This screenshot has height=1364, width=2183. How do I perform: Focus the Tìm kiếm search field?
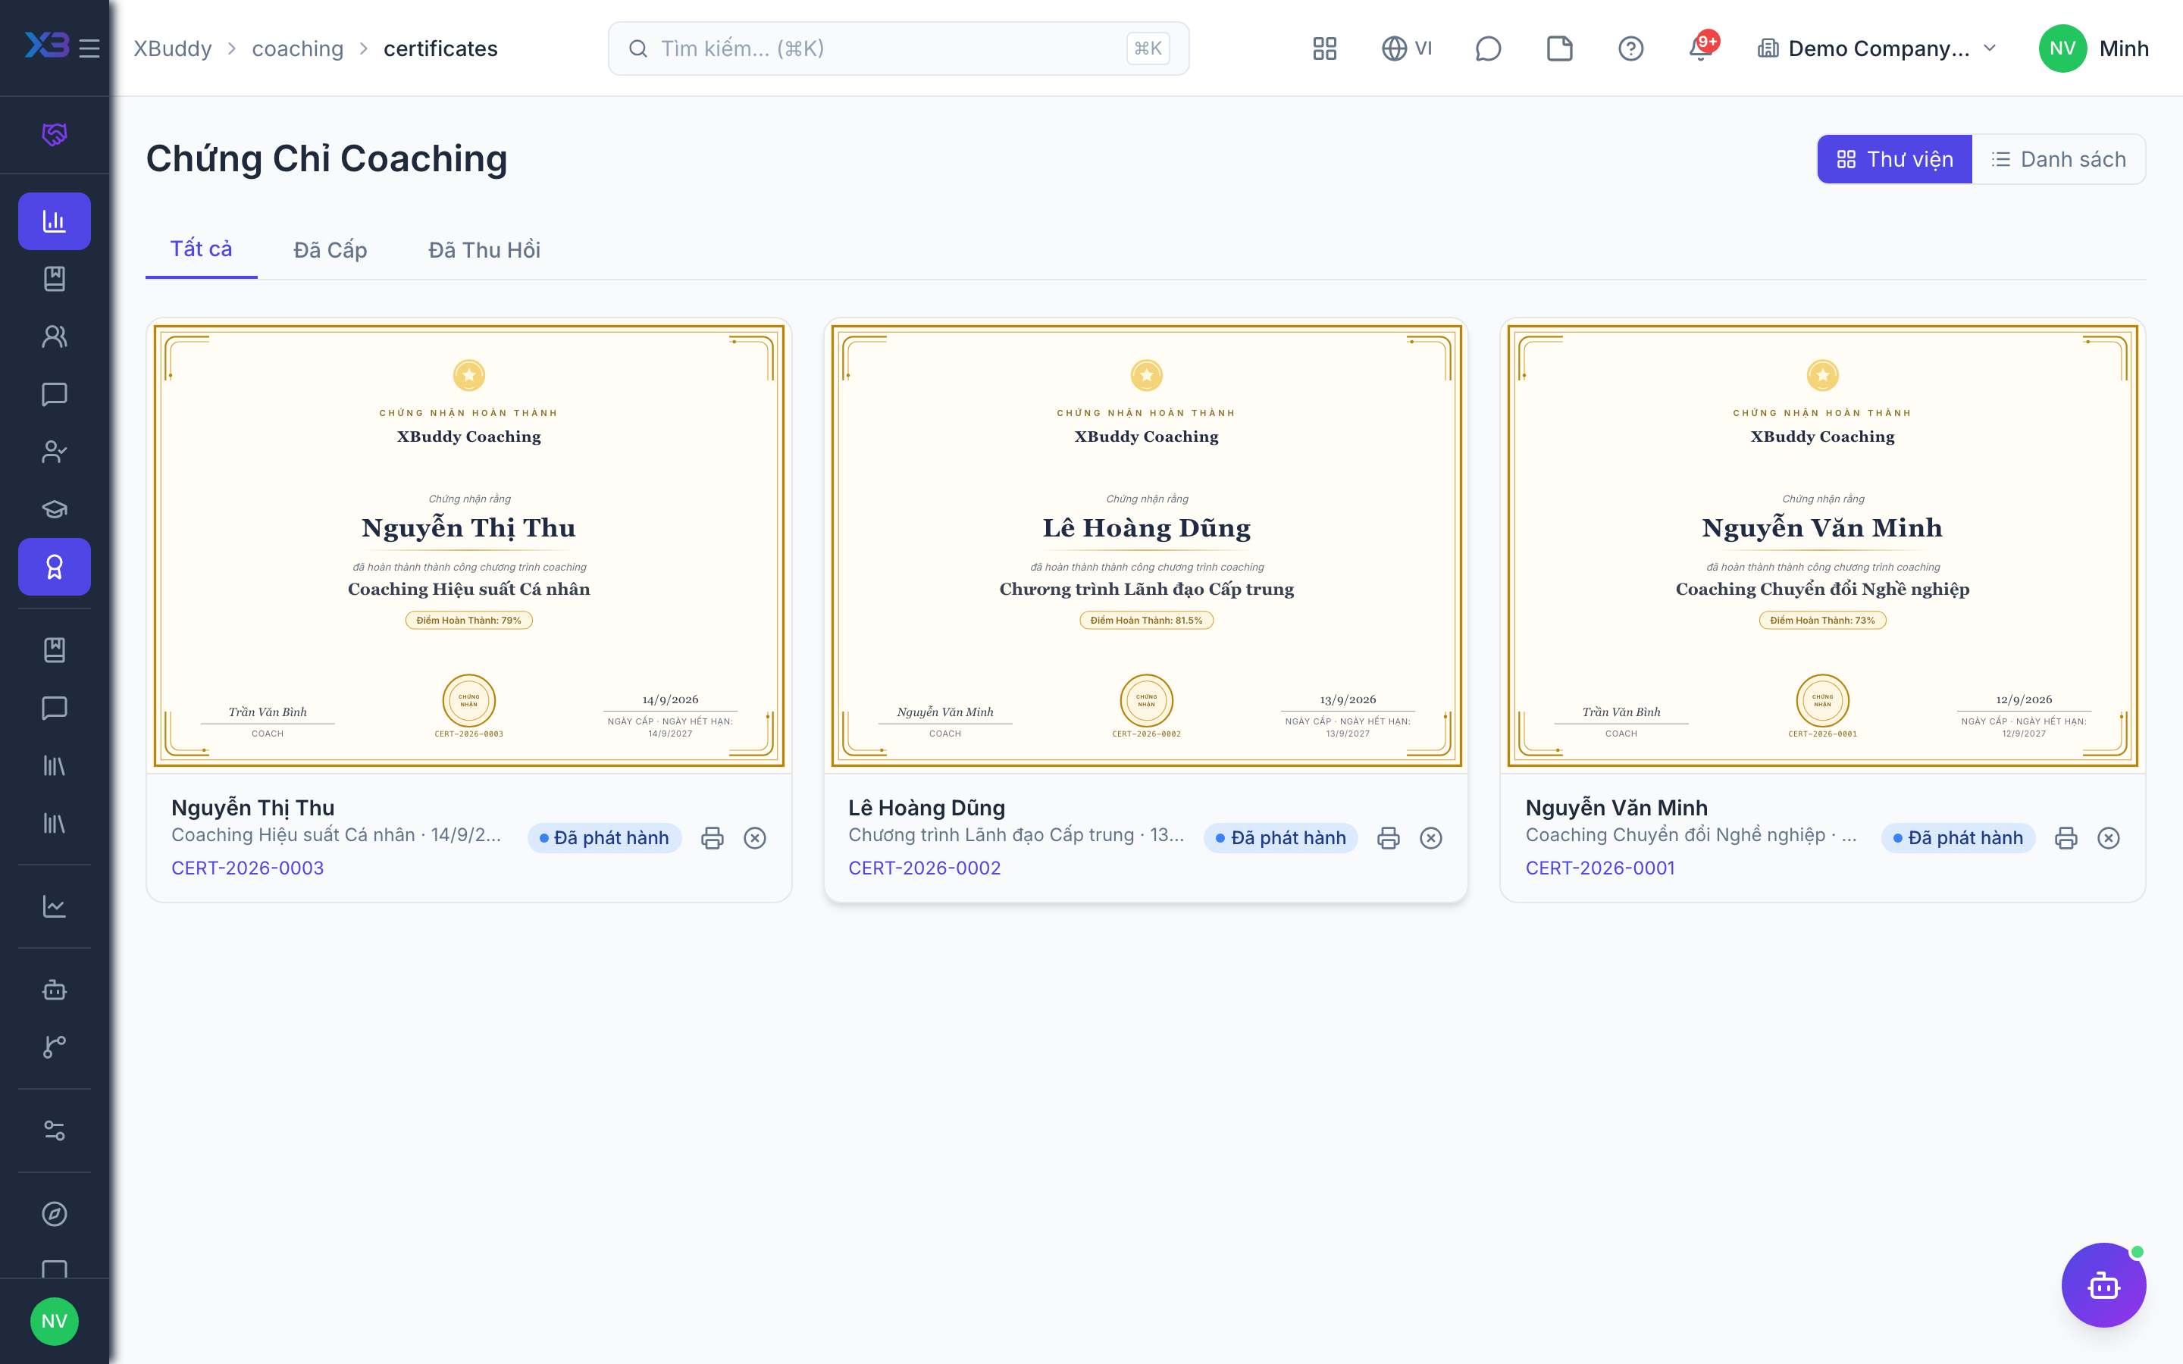898,48
